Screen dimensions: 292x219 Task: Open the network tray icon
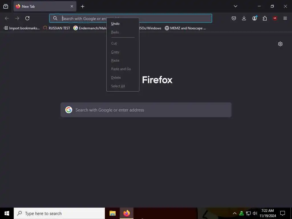pos(248,213)
